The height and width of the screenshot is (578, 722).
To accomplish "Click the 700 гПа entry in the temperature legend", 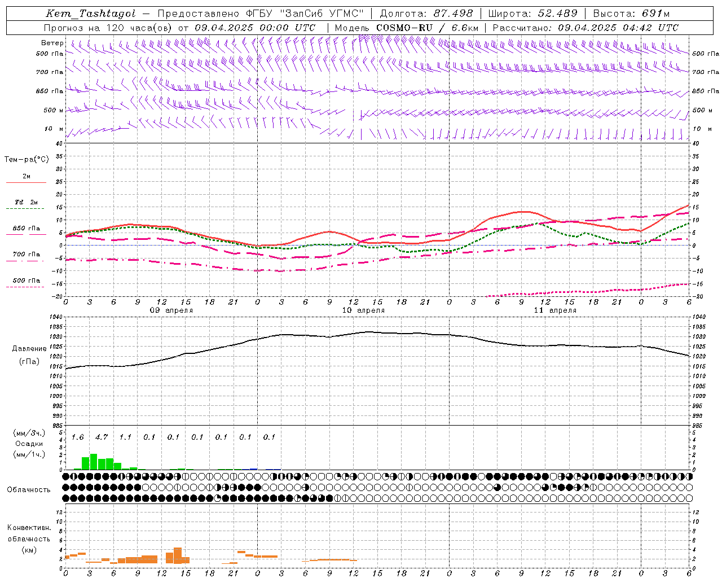I will (x=27, y=254).
